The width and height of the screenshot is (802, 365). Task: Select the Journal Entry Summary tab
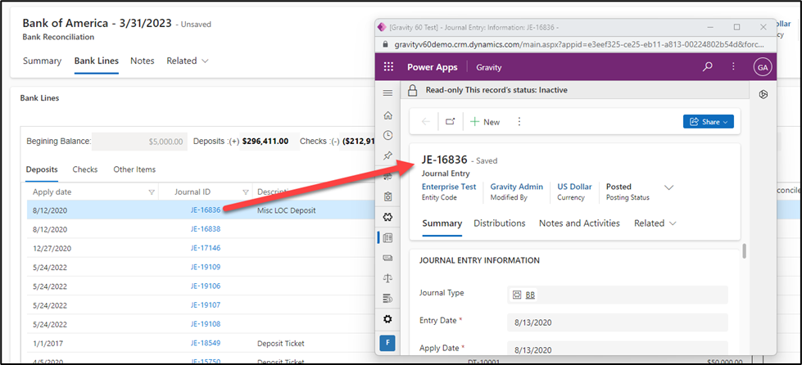442,223
